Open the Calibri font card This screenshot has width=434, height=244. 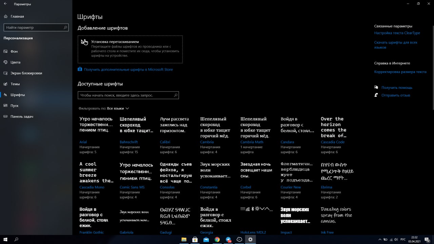tap(177, 135)
